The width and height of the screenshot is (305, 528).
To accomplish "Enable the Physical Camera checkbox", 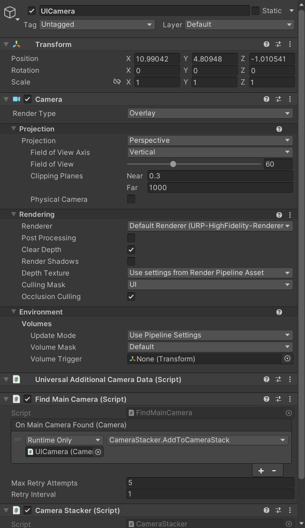I will (131, 199).
